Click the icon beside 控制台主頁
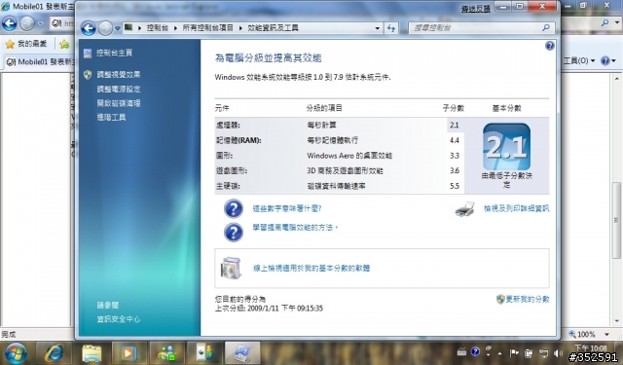 point(88,54)
